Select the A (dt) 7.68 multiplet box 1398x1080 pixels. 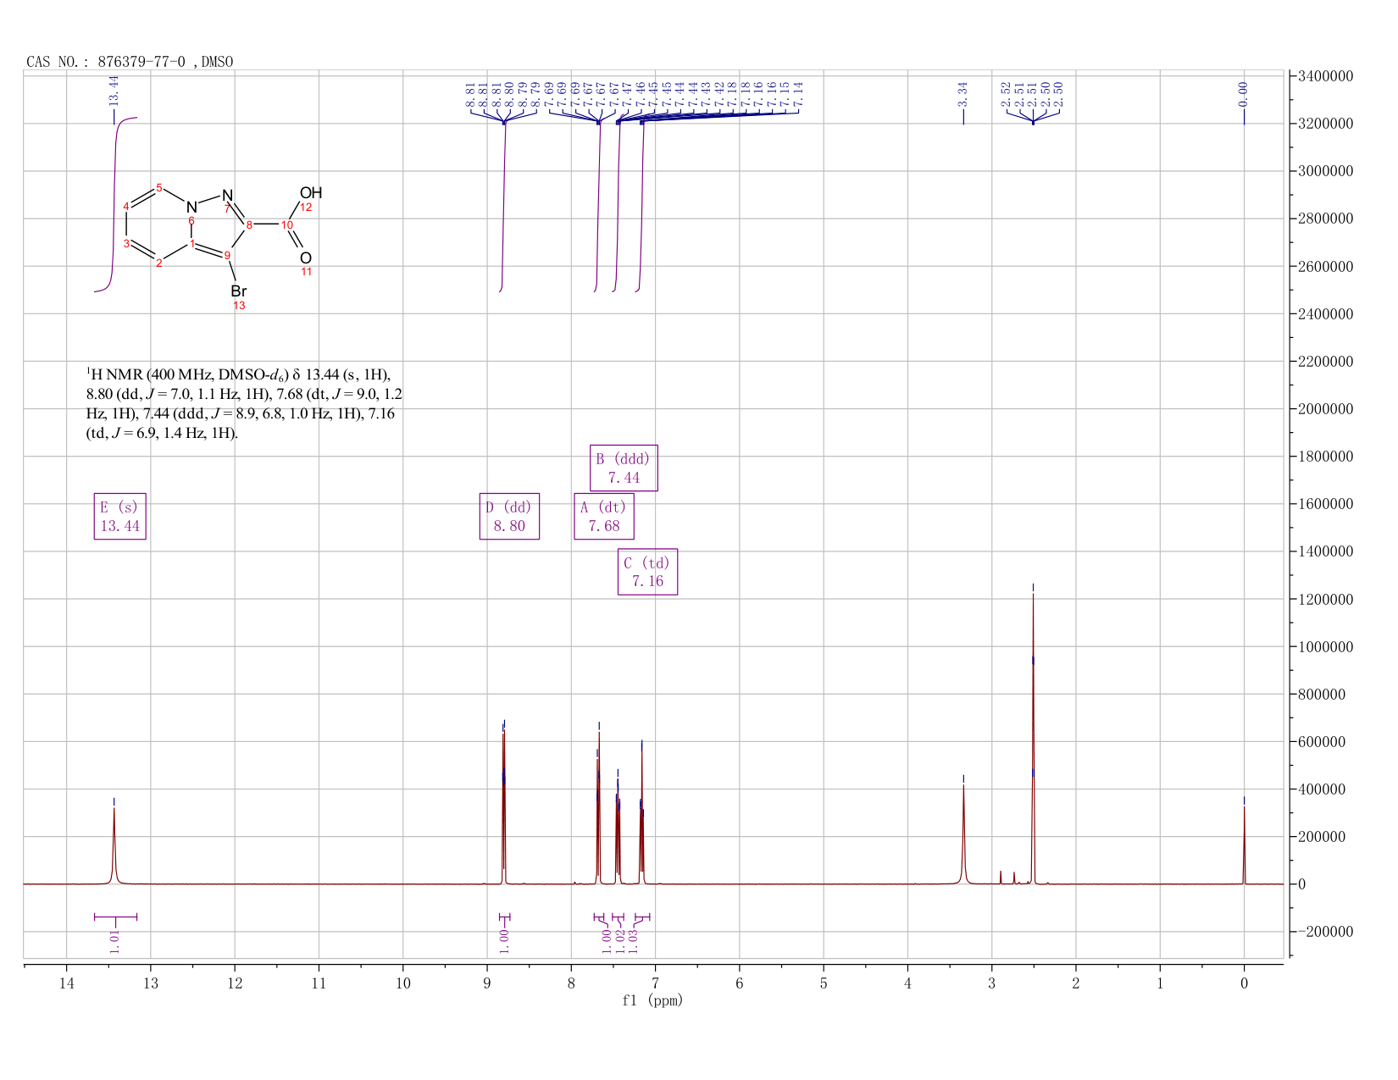click(604, 516)
